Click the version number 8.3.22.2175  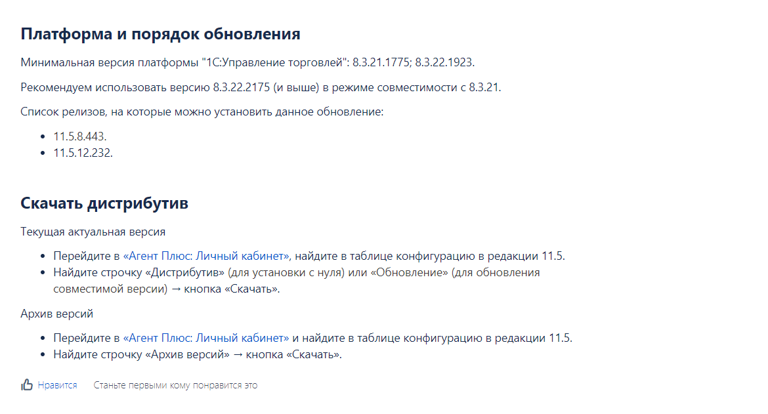click(x=241, y=88)
